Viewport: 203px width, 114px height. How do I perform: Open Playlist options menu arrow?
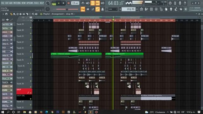(3, 14)
